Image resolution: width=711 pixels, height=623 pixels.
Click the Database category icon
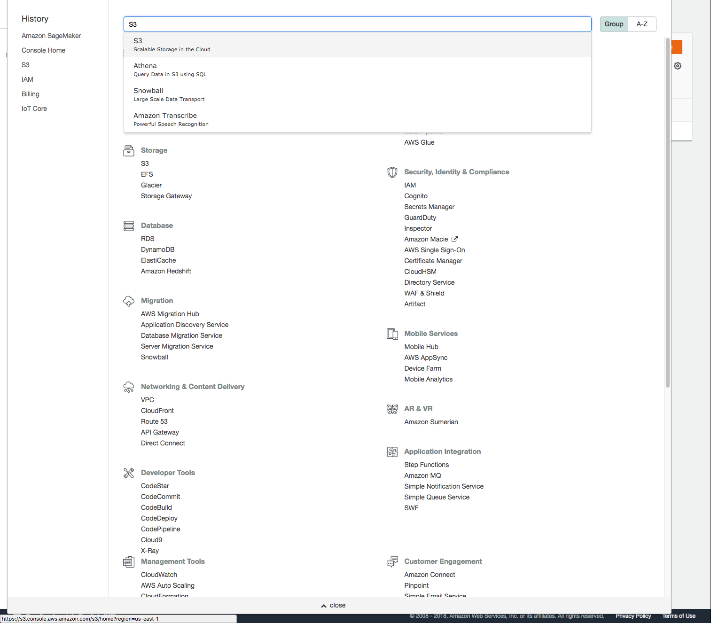pyautogui.click(x=129, y=226)
